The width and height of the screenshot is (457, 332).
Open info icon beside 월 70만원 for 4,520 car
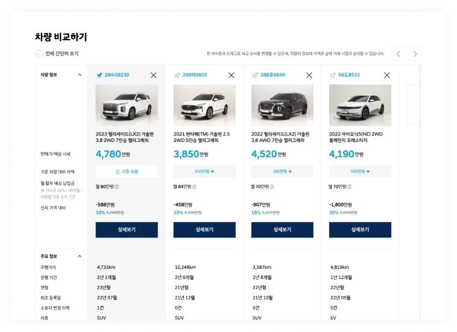(x=272, y=186)
